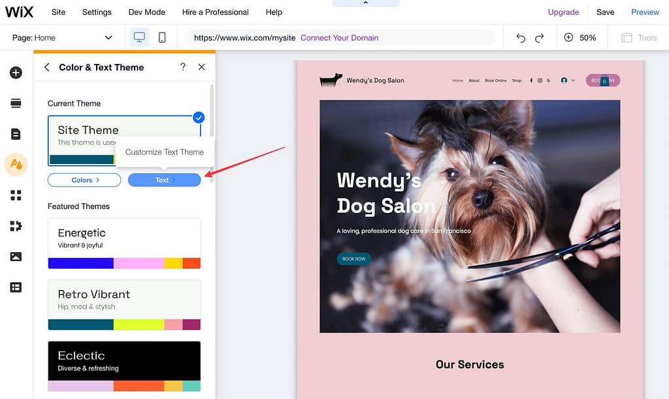Viewport: 669px width, 399px height.
Task: Click the About link in site navigation
Action: [474, 80]
